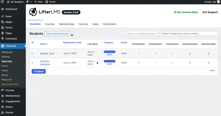Click the search students input field

[189, 33]
